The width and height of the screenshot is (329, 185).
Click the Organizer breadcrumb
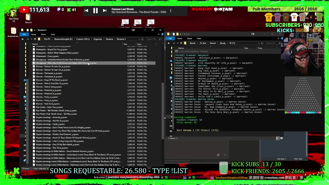tap(98, 39)
